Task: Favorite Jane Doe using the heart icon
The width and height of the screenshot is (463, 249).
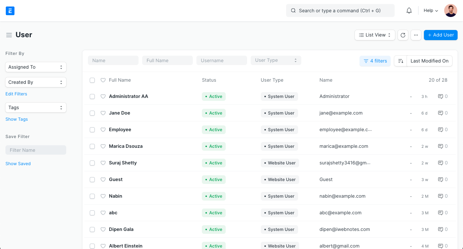Action: (103, 113)
